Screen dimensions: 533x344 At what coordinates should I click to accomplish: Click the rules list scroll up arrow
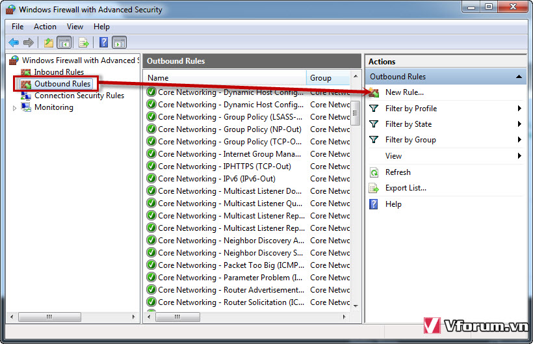point(355,76)
